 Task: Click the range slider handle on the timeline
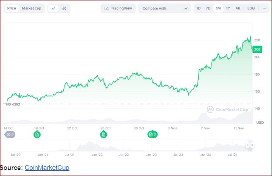(x=248, y=146)
